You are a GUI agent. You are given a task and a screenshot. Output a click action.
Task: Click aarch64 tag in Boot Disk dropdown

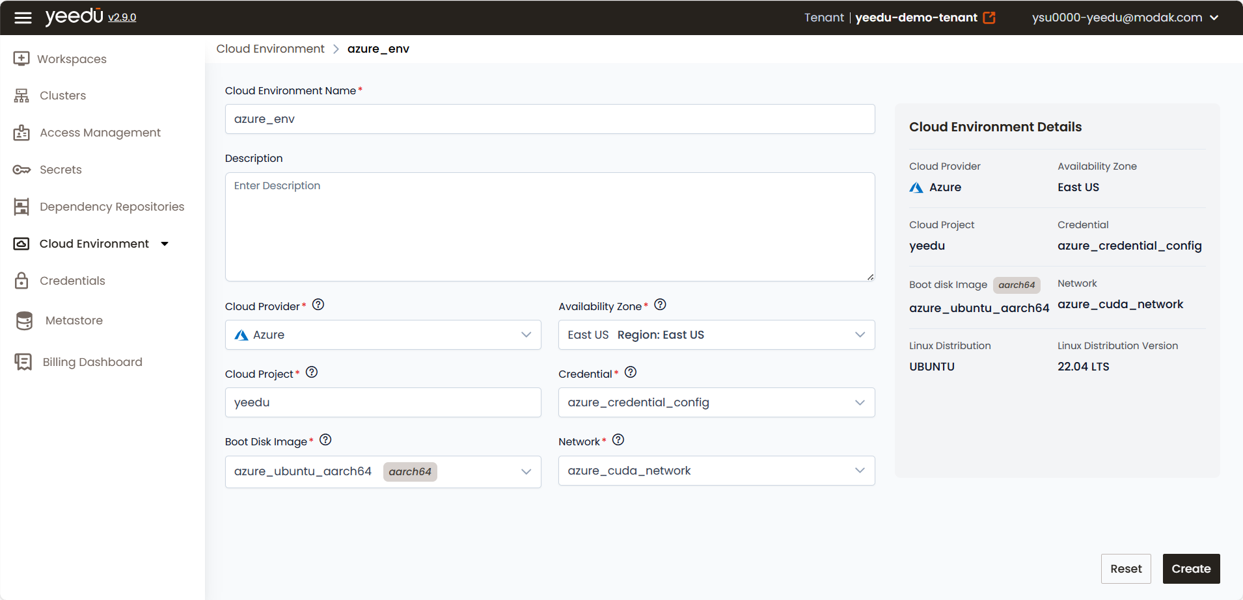[410, 471]
